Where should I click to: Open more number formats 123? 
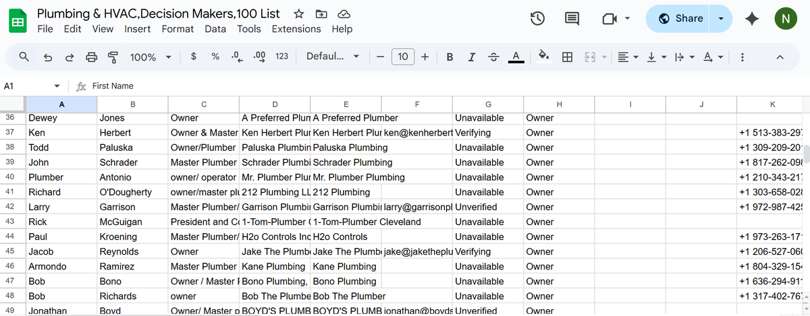click(282, 57)
